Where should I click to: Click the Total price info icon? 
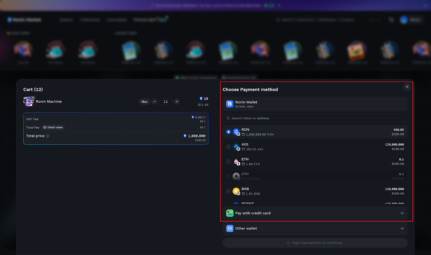pos(47,136)
